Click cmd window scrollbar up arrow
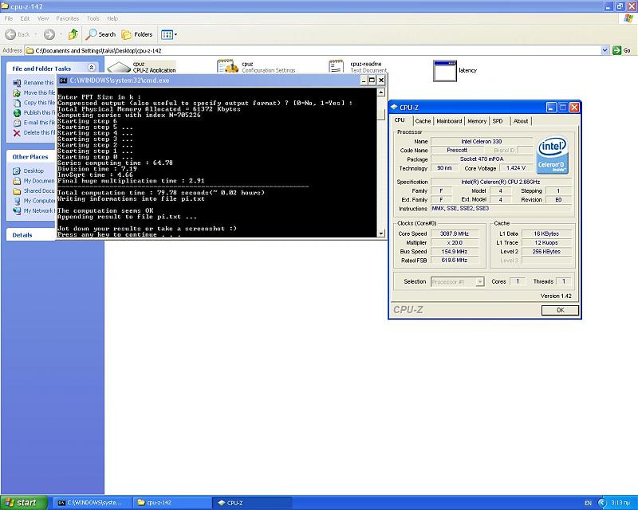The image size is (638, 510). [381, 92]
